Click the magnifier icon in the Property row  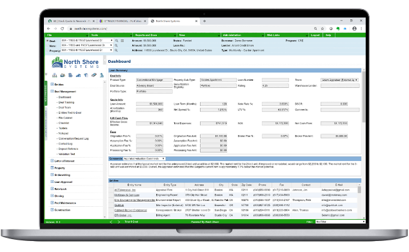coord(116,50)
